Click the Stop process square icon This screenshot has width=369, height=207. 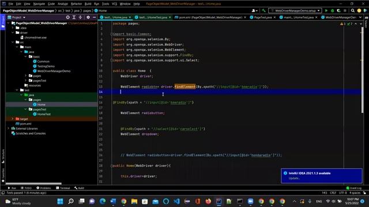pyautogui.click(x=345, y=10)
